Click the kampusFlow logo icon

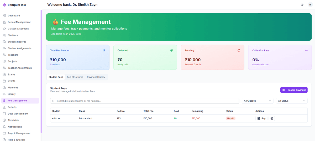pyautogui.click(x=4, y=5)
